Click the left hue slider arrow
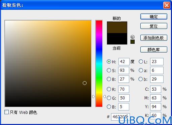 coord(93,96)
